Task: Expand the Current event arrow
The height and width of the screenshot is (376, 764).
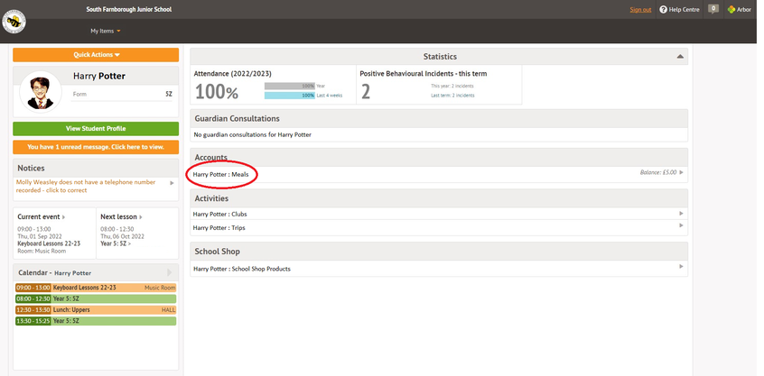Action: 64,217
